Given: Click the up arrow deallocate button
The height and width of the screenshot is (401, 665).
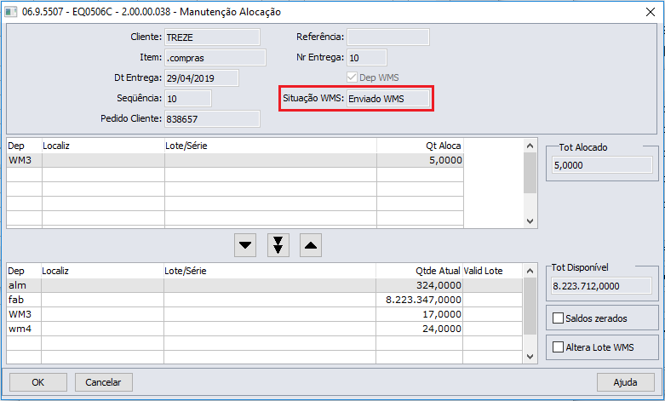Looking at the screenshot, I should (311, 245).
